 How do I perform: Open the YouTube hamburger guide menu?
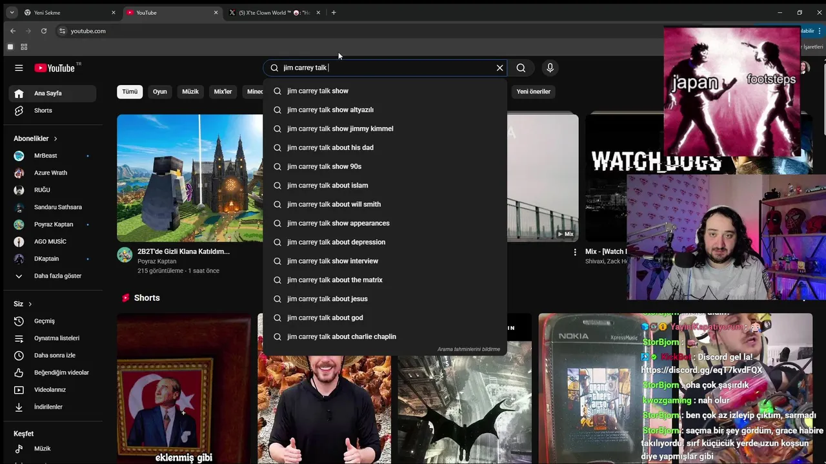19,68
